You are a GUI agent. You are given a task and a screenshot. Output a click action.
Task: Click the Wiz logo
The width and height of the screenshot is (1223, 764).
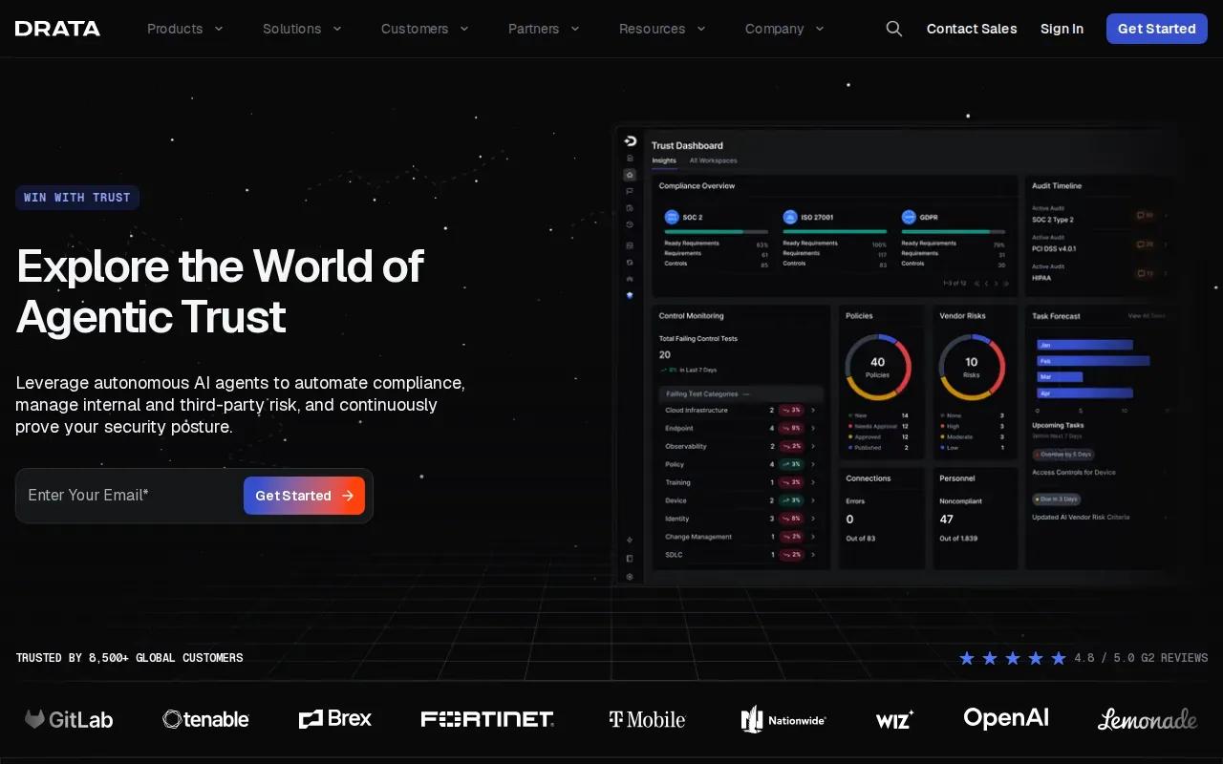tap(894, 719)
